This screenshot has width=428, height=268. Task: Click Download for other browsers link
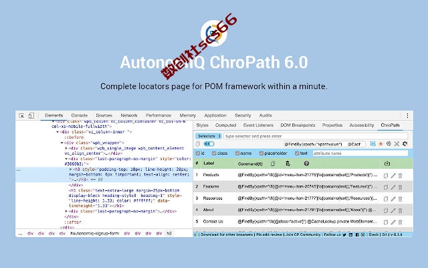pos(227,234)
